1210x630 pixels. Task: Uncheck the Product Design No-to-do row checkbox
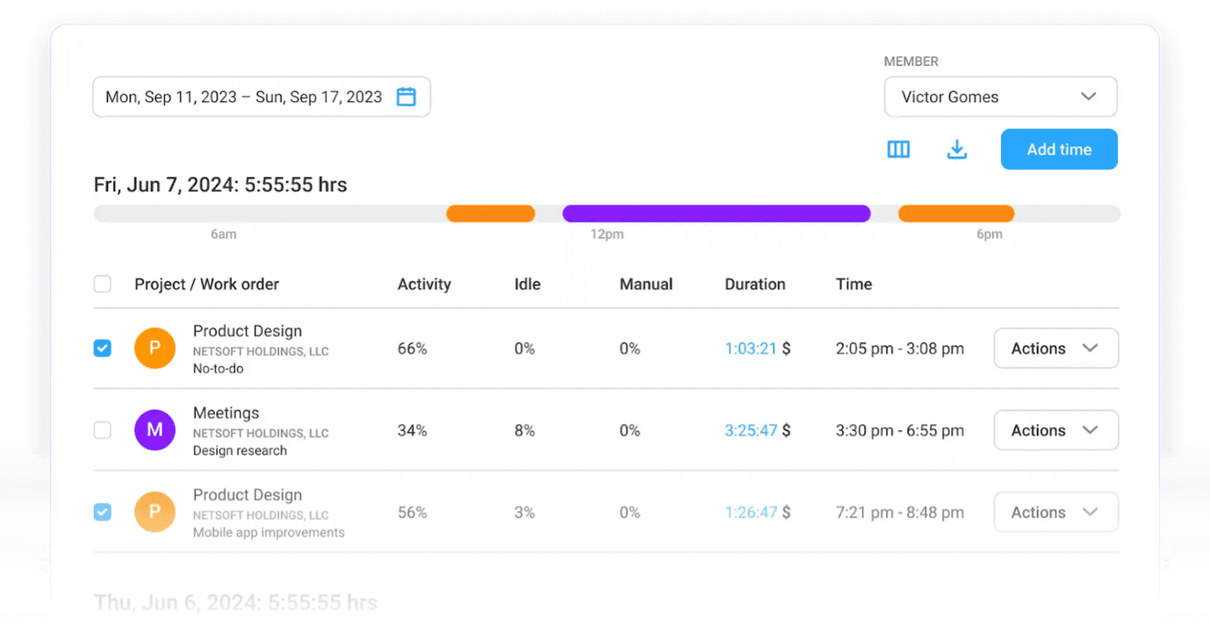(x=102, y=348)
